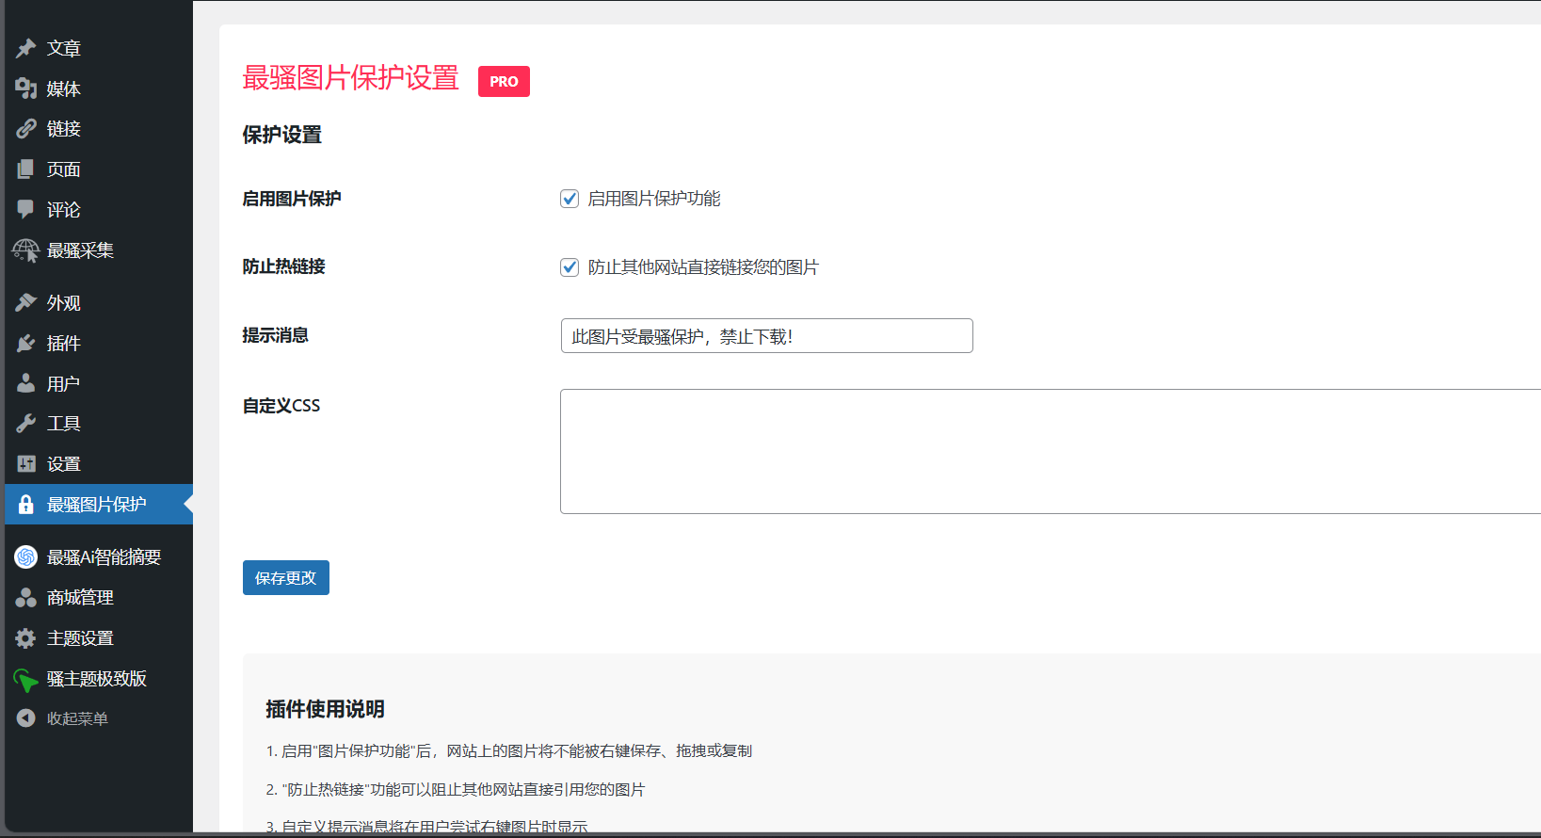
Task: Click the 自定义CSS field label
Action: click(x=281, y=406)
